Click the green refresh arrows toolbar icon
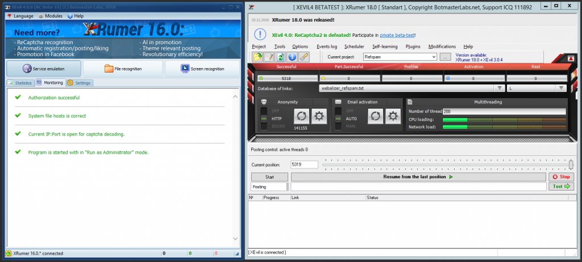Viewport: 582px width, 262px height. coord(280,57)
